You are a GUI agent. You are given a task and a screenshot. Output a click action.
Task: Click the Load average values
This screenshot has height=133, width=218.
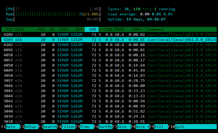click(x=156, y=14)
